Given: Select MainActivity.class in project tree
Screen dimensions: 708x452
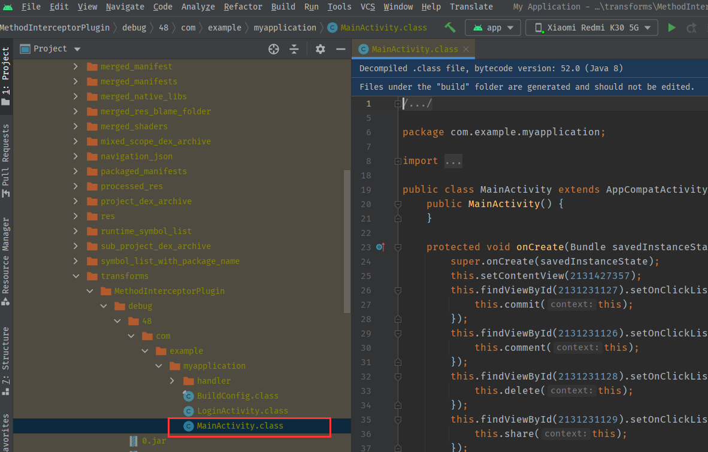Looking at the screenshot, I should 240,426.
